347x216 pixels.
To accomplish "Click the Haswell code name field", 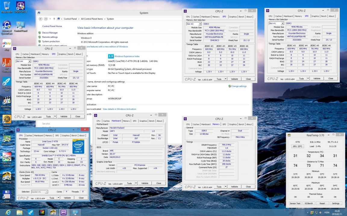I will 41,145.
